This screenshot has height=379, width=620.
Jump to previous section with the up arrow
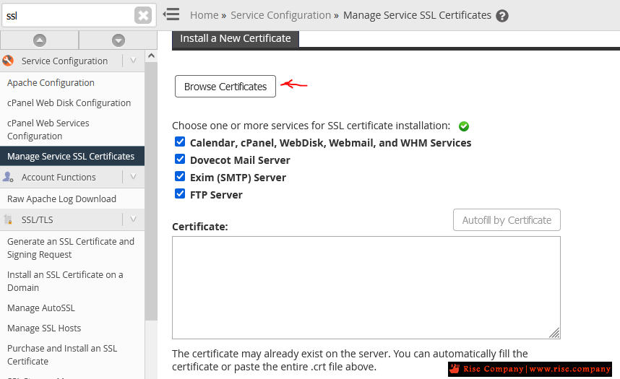coord(40,40)
